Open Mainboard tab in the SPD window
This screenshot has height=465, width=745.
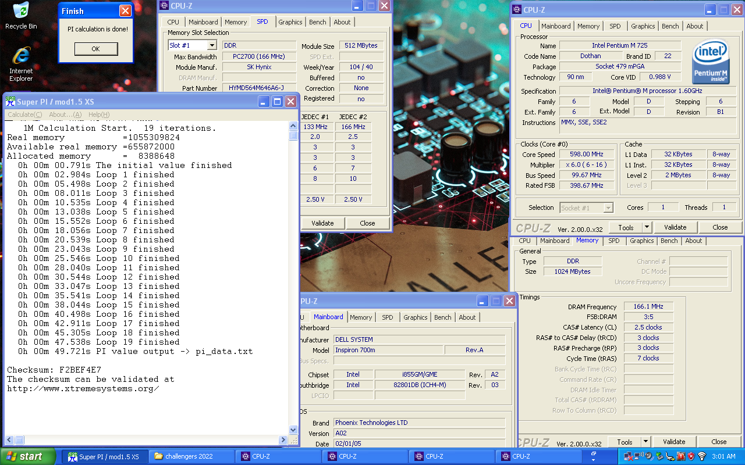click(x=203, y=22)
